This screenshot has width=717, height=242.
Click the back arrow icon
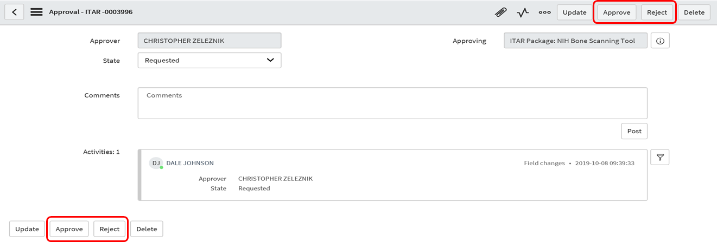coord(14,12)
